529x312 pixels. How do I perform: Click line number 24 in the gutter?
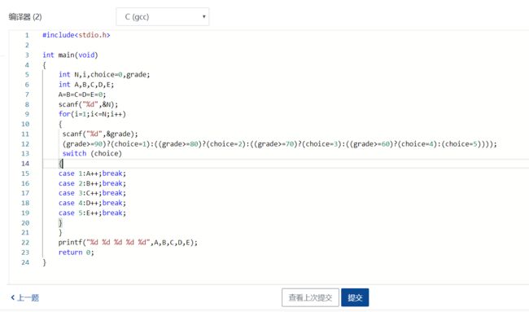pos(25,262)
